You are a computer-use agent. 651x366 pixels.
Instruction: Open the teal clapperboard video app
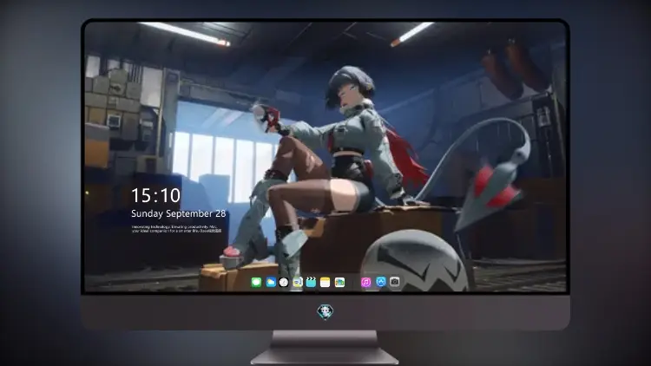pyautogui.click(x=311, y=282)
